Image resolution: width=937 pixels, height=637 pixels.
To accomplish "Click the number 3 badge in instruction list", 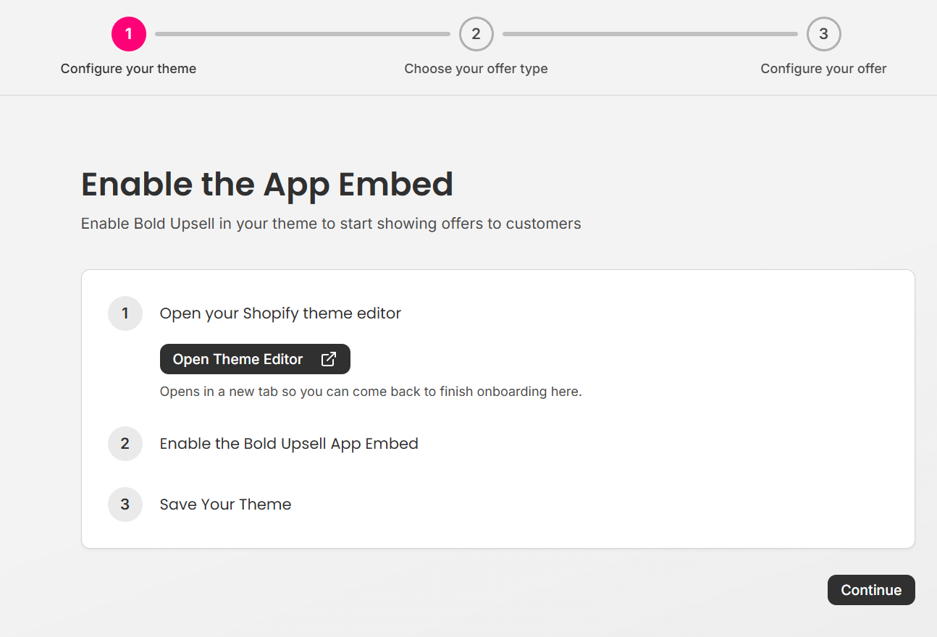I will [125, 505].
